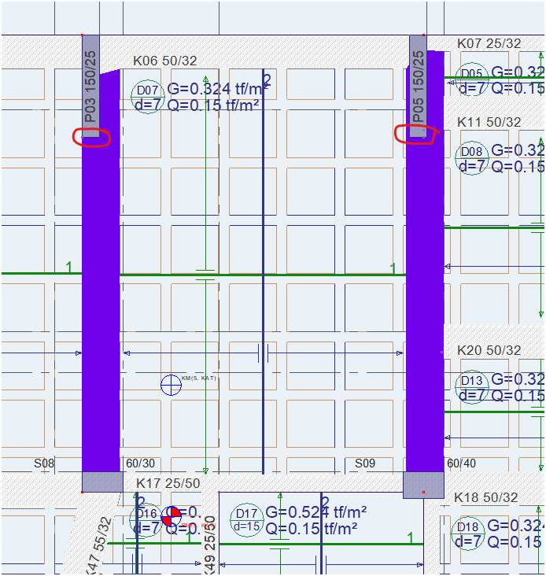Click the K07 25/32 beam label

(x=489, y=43)
